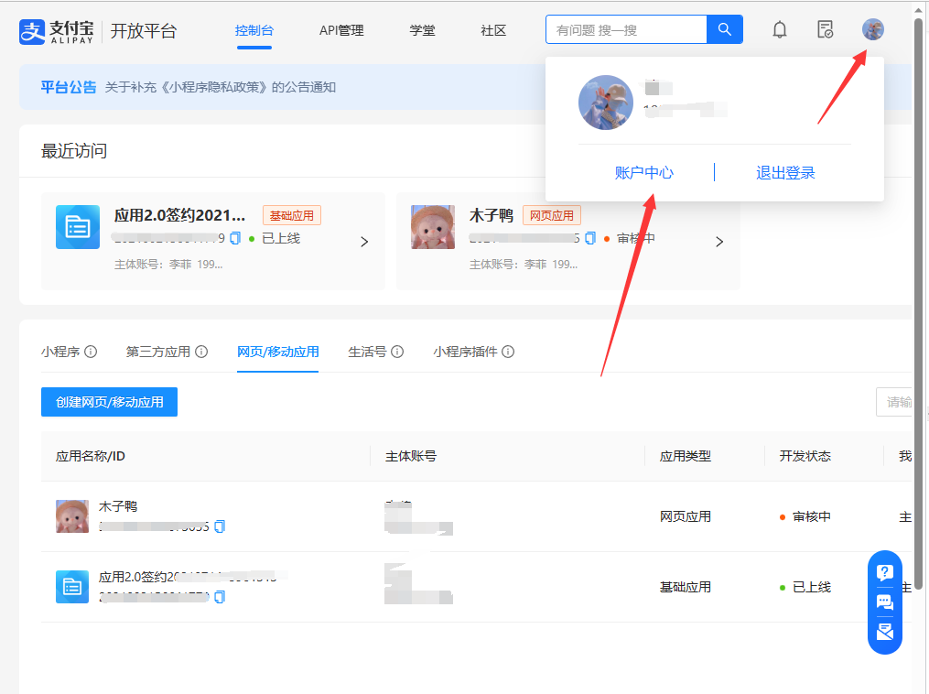Screen dimensions: 929x694
Task: Open the 社区 menu item
Action: pyautogui.click(x=492, y=29)
